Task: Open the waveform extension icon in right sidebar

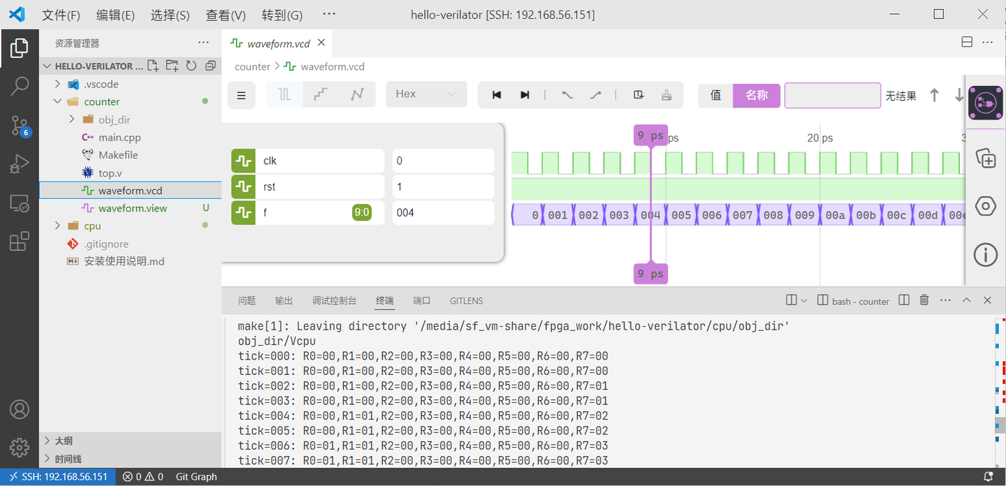Action: [985, 102]
